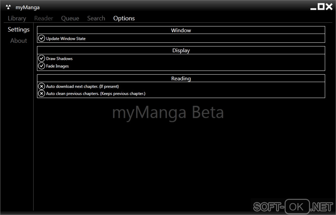Switch to the Library tab
This screenshot has height=215, width=336.
point(17,18)
